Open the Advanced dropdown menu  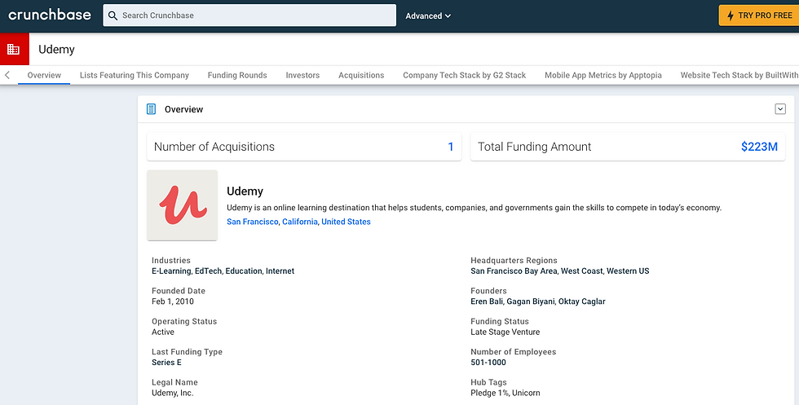428,15
